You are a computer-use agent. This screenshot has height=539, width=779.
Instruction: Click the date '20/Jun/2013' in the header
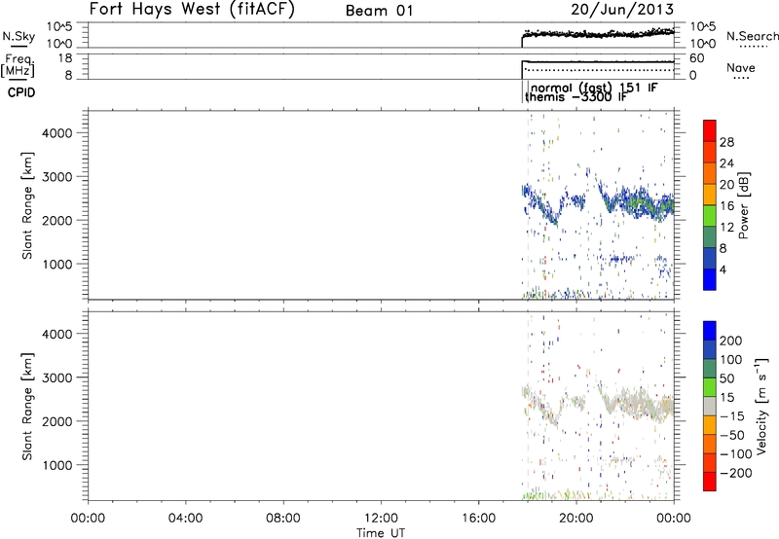(x=622, y=9)
